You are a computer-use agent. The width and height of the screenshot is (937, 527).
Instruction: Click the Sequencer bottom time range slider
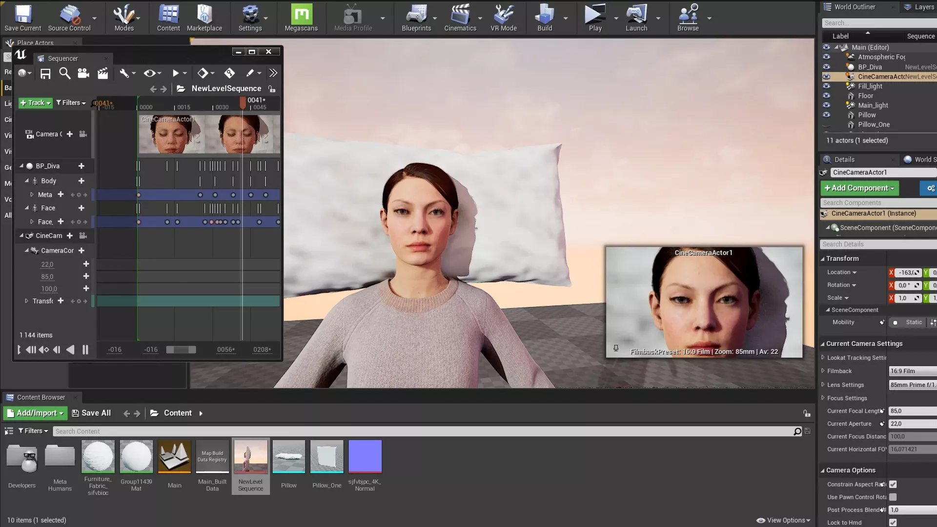coord(181,349)
